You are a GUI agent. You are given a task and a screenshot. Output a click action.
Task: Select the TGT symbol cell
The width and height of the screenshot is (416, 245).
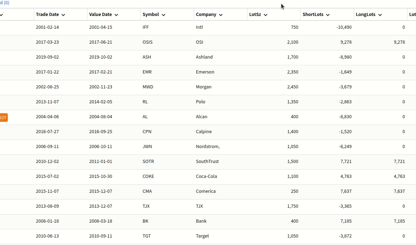[147, 236]
